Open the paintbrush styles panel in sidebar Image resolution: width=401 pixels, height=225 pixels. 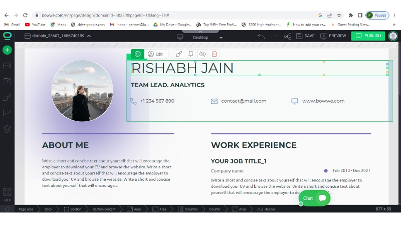[7, 97]
